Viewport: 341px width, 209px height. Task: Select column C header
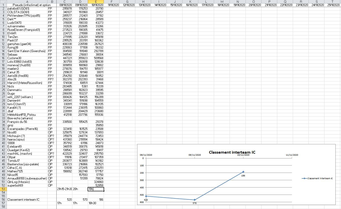(x=64, y=2)
